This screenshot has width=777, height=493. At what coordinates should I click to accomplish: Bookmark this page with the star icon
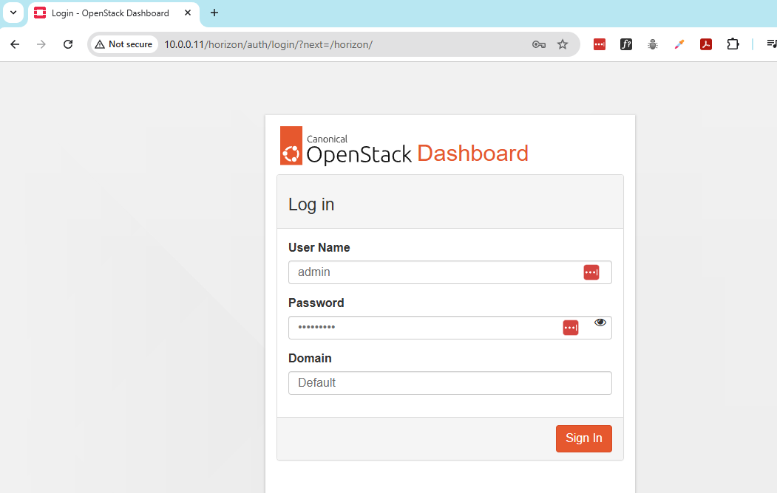563,44
